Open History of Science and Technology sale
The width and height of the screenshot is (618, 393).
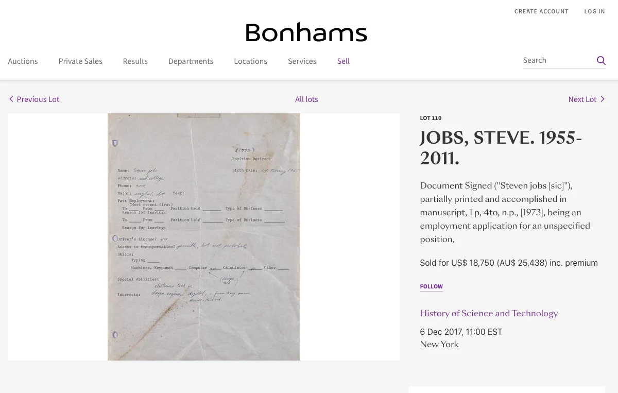489,313
